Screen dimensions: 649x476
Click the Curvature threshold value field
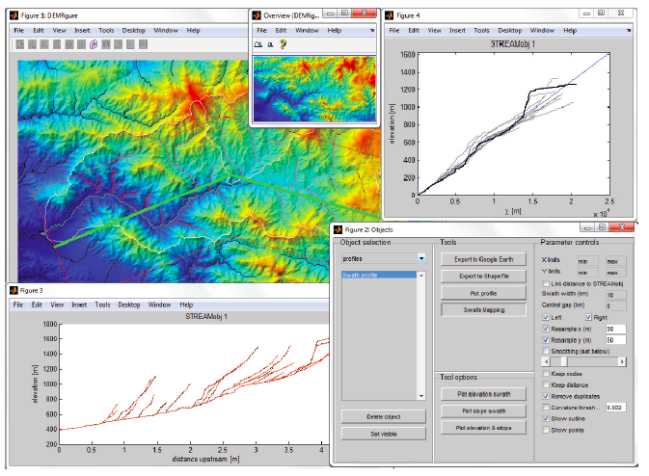pyautogui.click(x=615, y=408)
